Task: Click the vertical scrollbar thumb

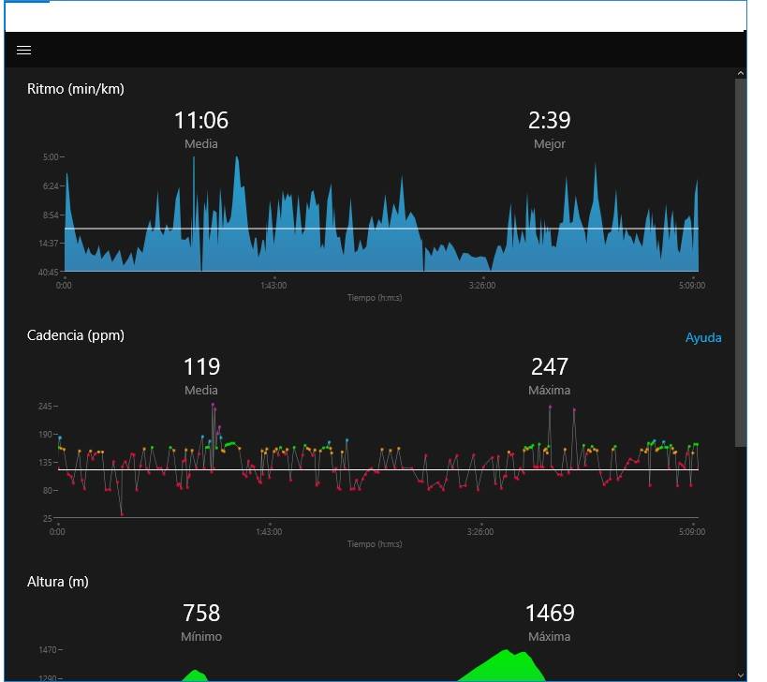Action: [x=741, y=262]
